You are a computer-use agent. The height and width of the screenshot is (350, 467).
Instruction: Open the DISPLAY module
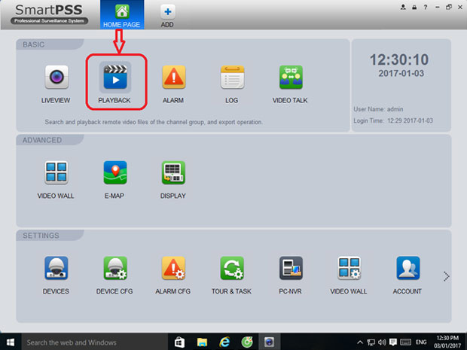pos(174,172)
